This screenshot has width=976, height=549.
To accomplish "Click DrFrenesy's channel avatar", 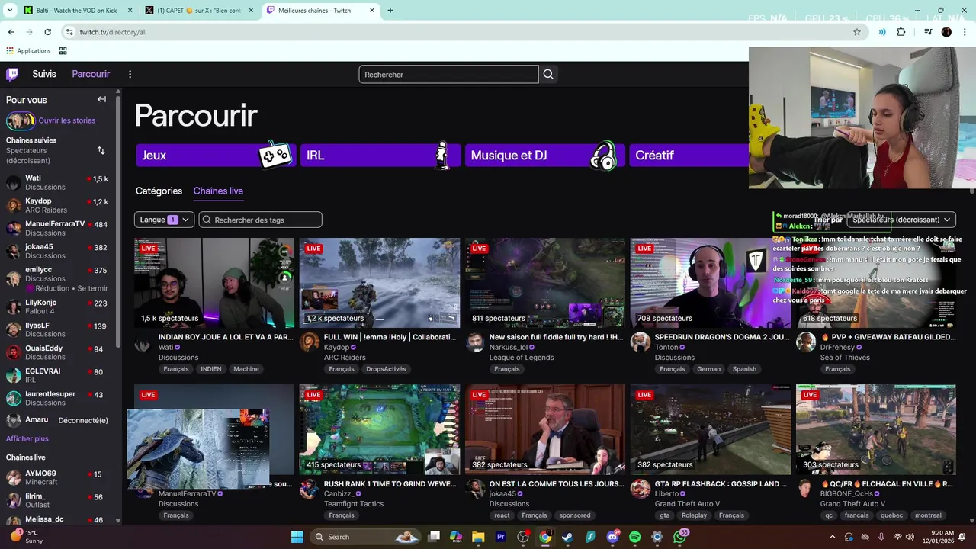I will pyautogui.click(x=805, y=342).
